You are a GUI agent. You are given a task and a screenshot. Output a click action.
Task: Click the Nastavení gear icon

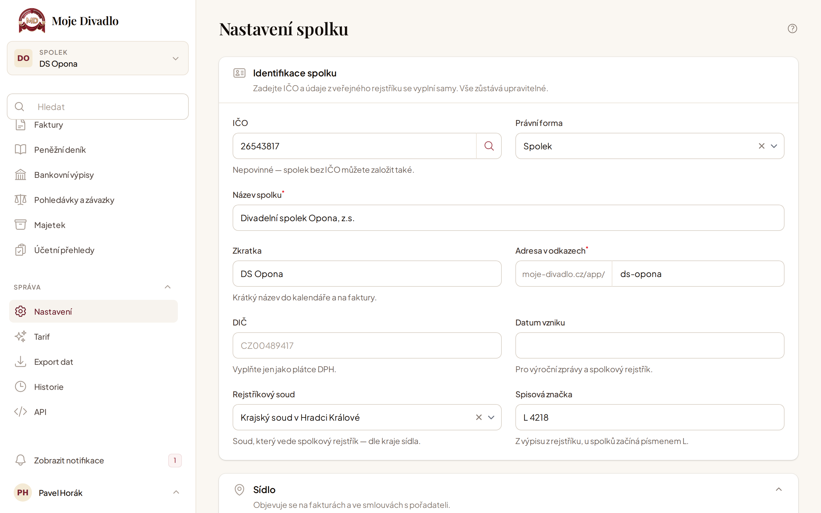point(20,312)
